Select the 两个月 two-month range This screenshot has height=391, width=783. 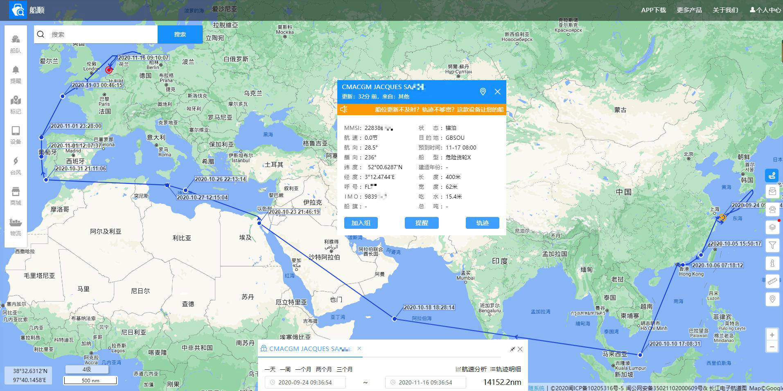(324, 369)
